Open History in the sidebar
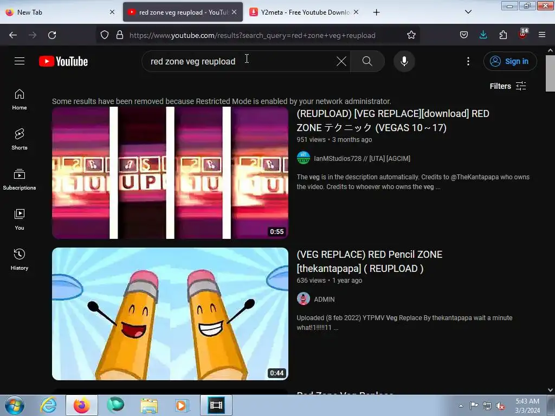 [20, 259]
